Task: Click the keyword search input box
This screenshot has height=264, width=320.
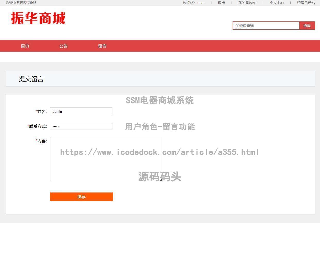Action: (266, 26)
